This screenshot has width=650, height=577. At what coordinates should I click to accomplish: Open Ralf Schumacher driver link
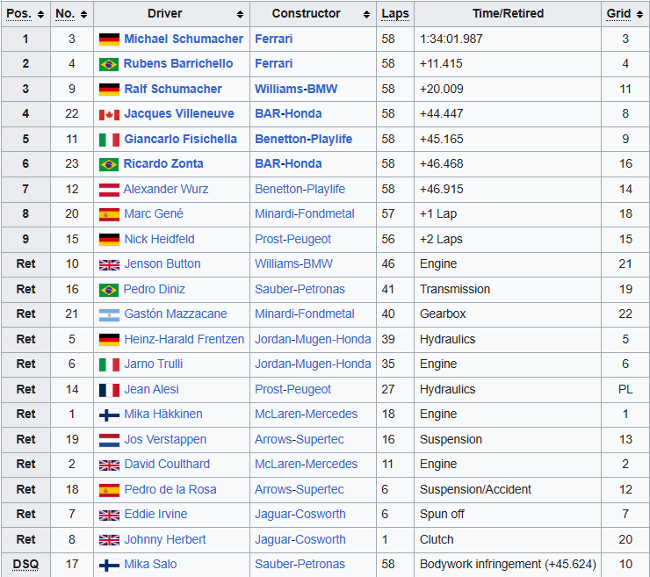tap(173, 89)
